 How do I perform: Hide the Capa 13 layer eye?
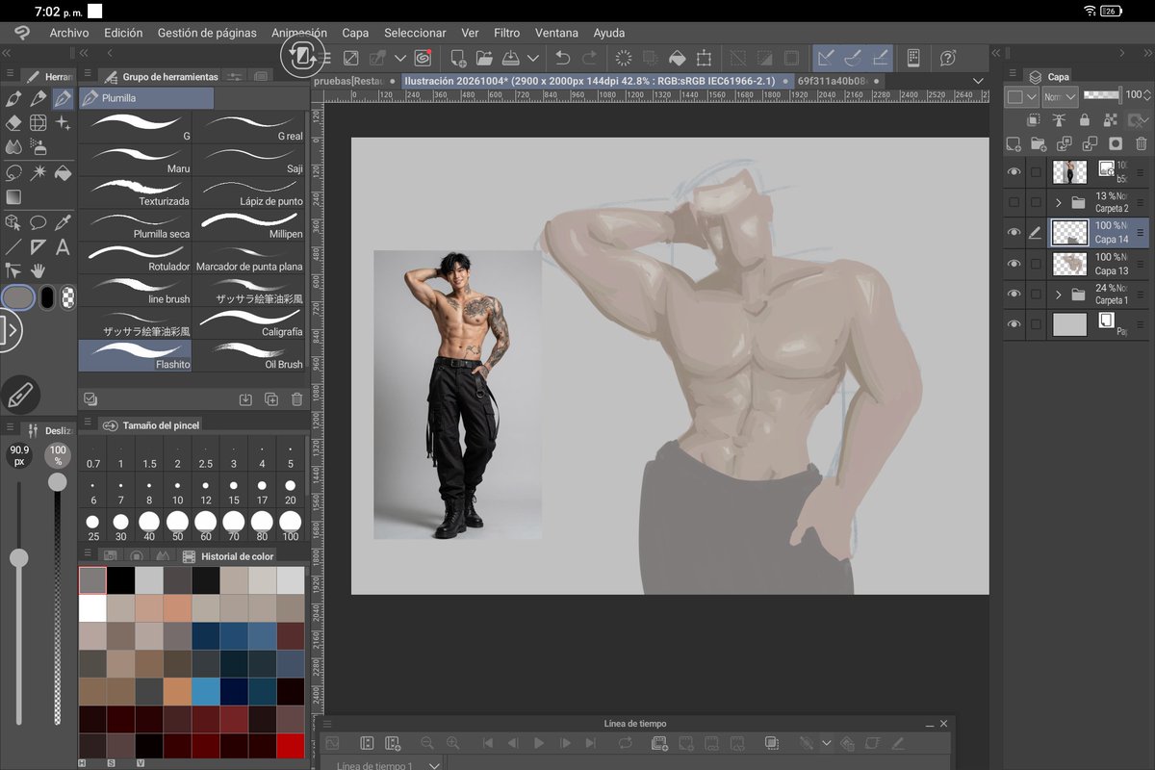(x=1014, y=263)
